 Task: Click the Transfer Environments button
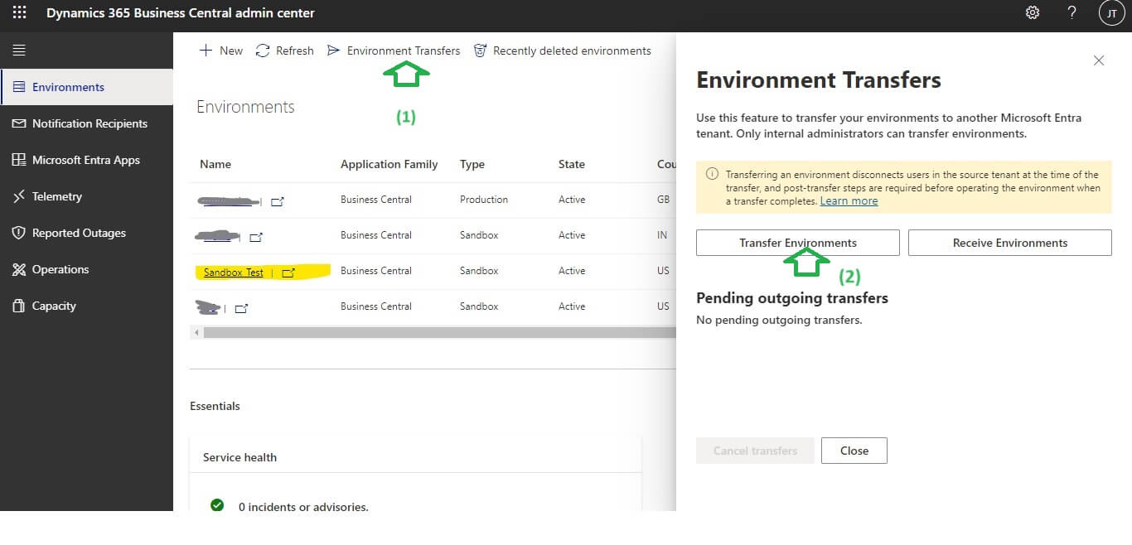pos(798,243)
